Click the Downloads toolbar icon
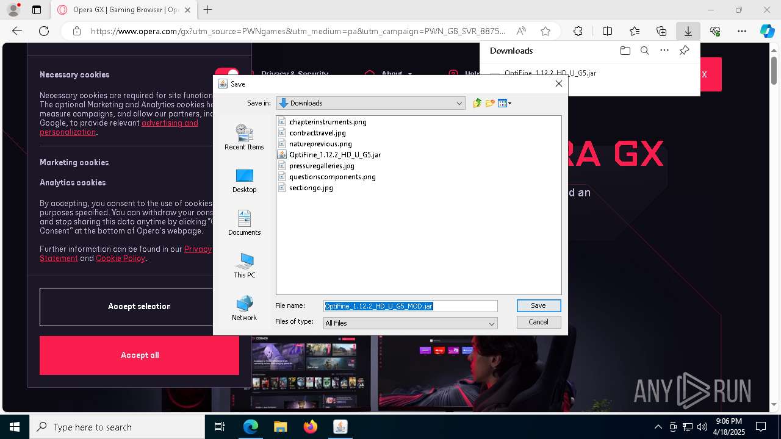Image resolution: width=781 pixels, height=439 pixels. pyautogui.click(x=688, y=31)
